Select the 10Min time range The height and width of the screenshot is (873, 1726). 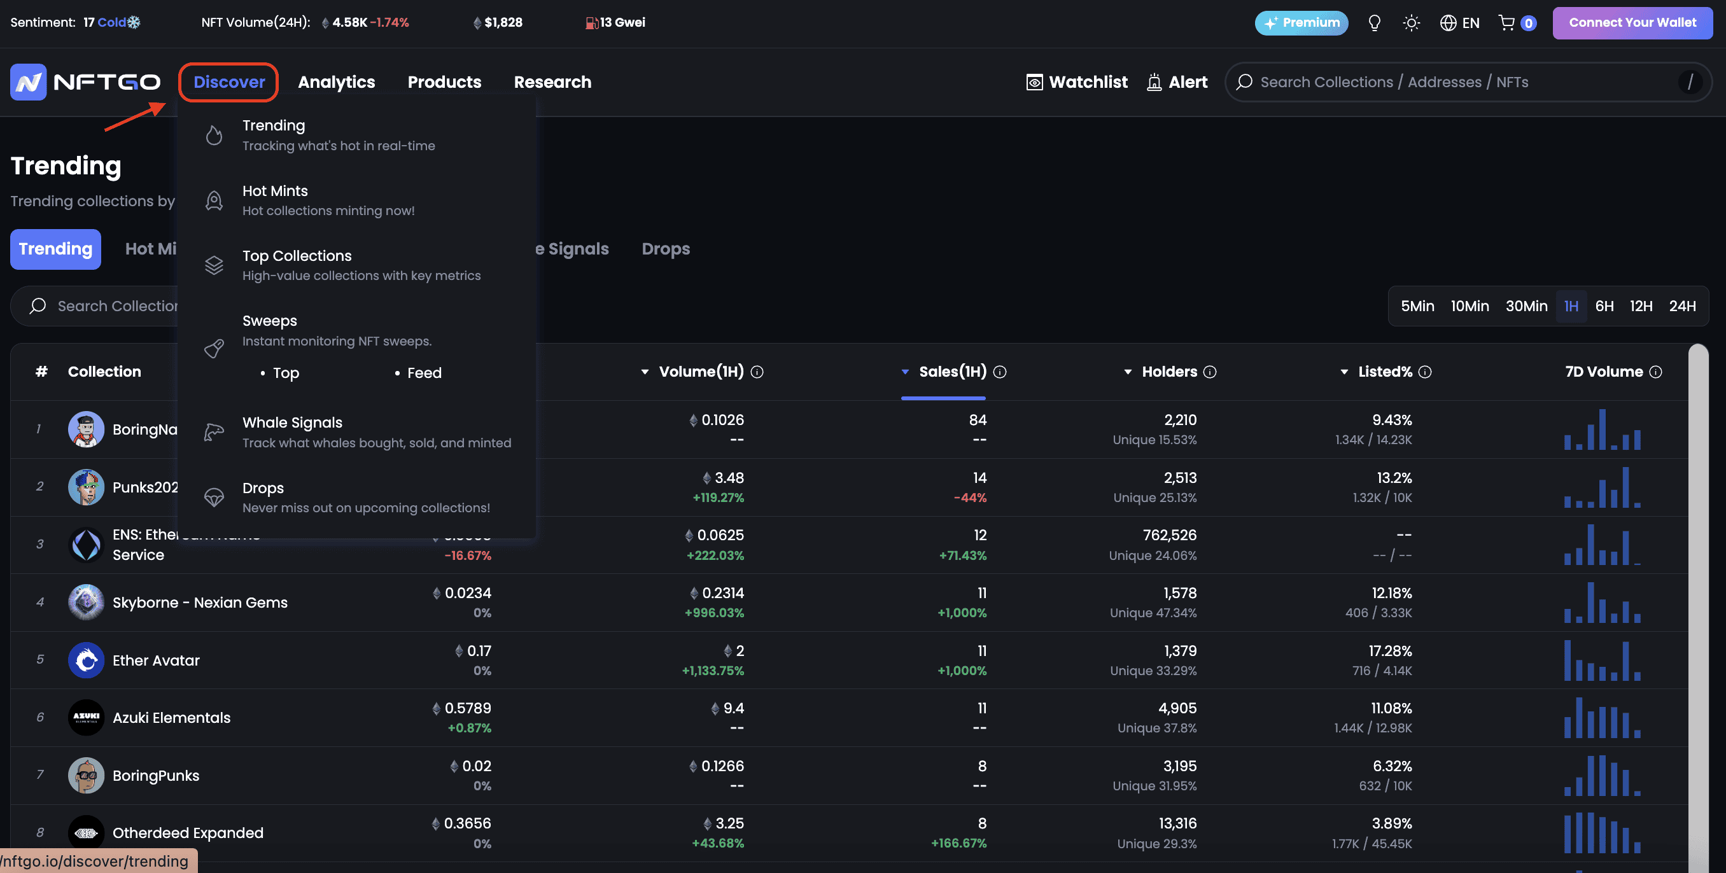[x=1470, y=306]
